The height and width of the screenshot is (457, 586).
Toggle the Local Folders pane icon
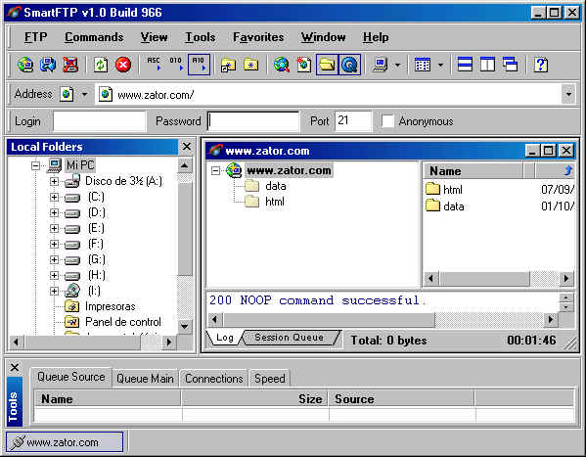tap(327, 65)
